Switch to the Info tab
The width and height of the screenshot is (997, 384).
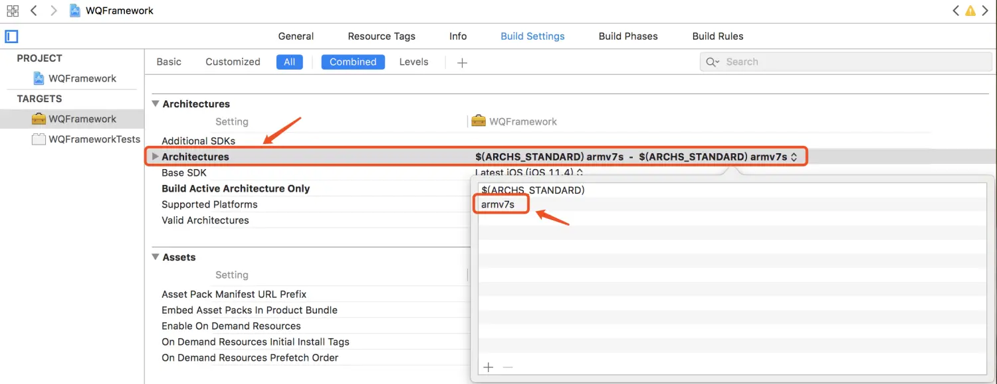click(458, 36)
